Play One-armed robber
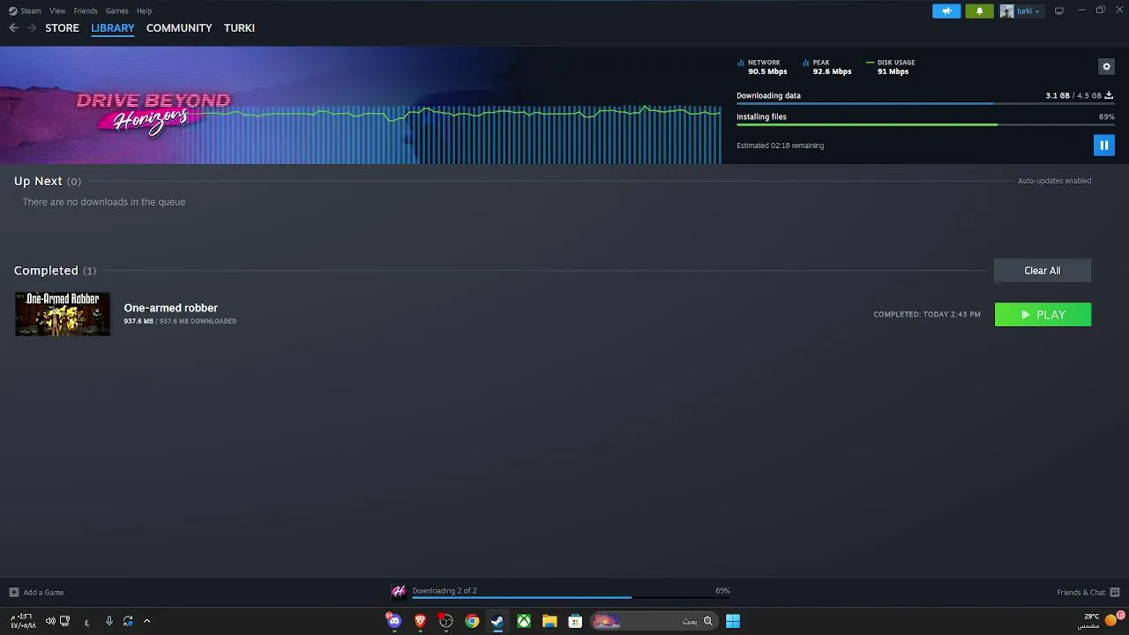This screenshot has width=1129, height=635. [1043, 315]
